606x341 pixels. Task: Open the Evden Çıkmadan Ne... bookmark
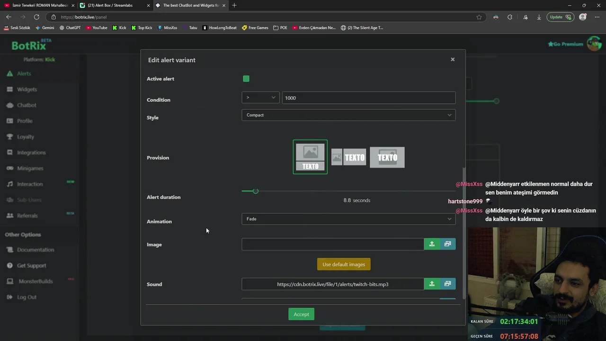click(x=314, y=28)
